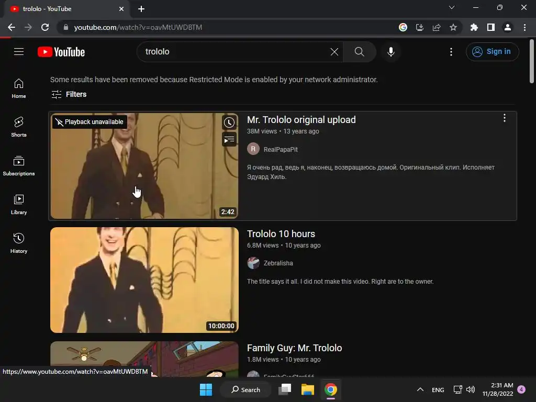Select the trololo - YouTube tab
Screen dimensions: 536x402
[66, 9]
